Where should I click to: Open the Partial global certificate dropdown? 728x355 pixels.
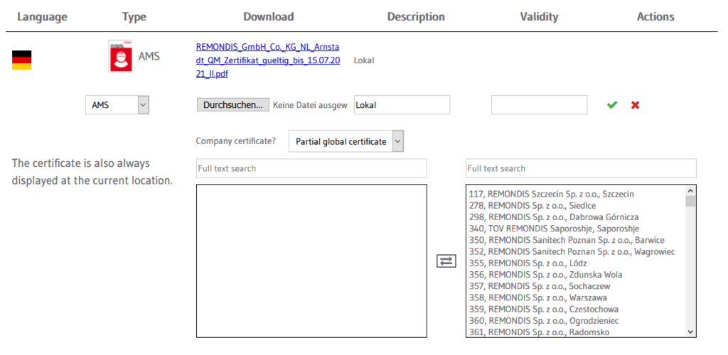tap(346, 141)
